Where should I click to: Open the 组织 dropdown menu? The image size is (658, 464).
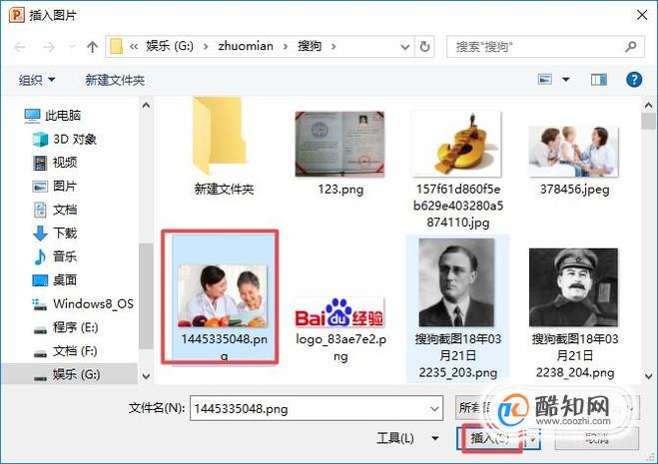click(37, 80)
